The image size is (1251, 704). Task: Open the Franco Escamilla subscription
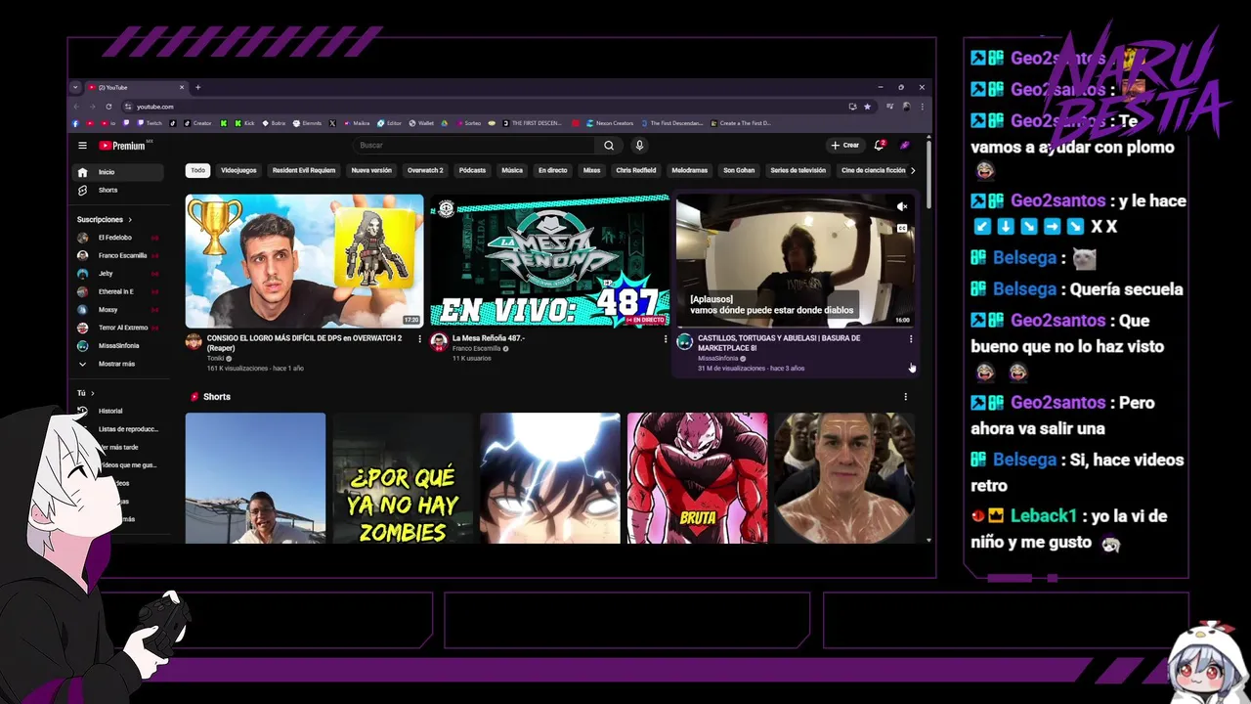(118, 255)
